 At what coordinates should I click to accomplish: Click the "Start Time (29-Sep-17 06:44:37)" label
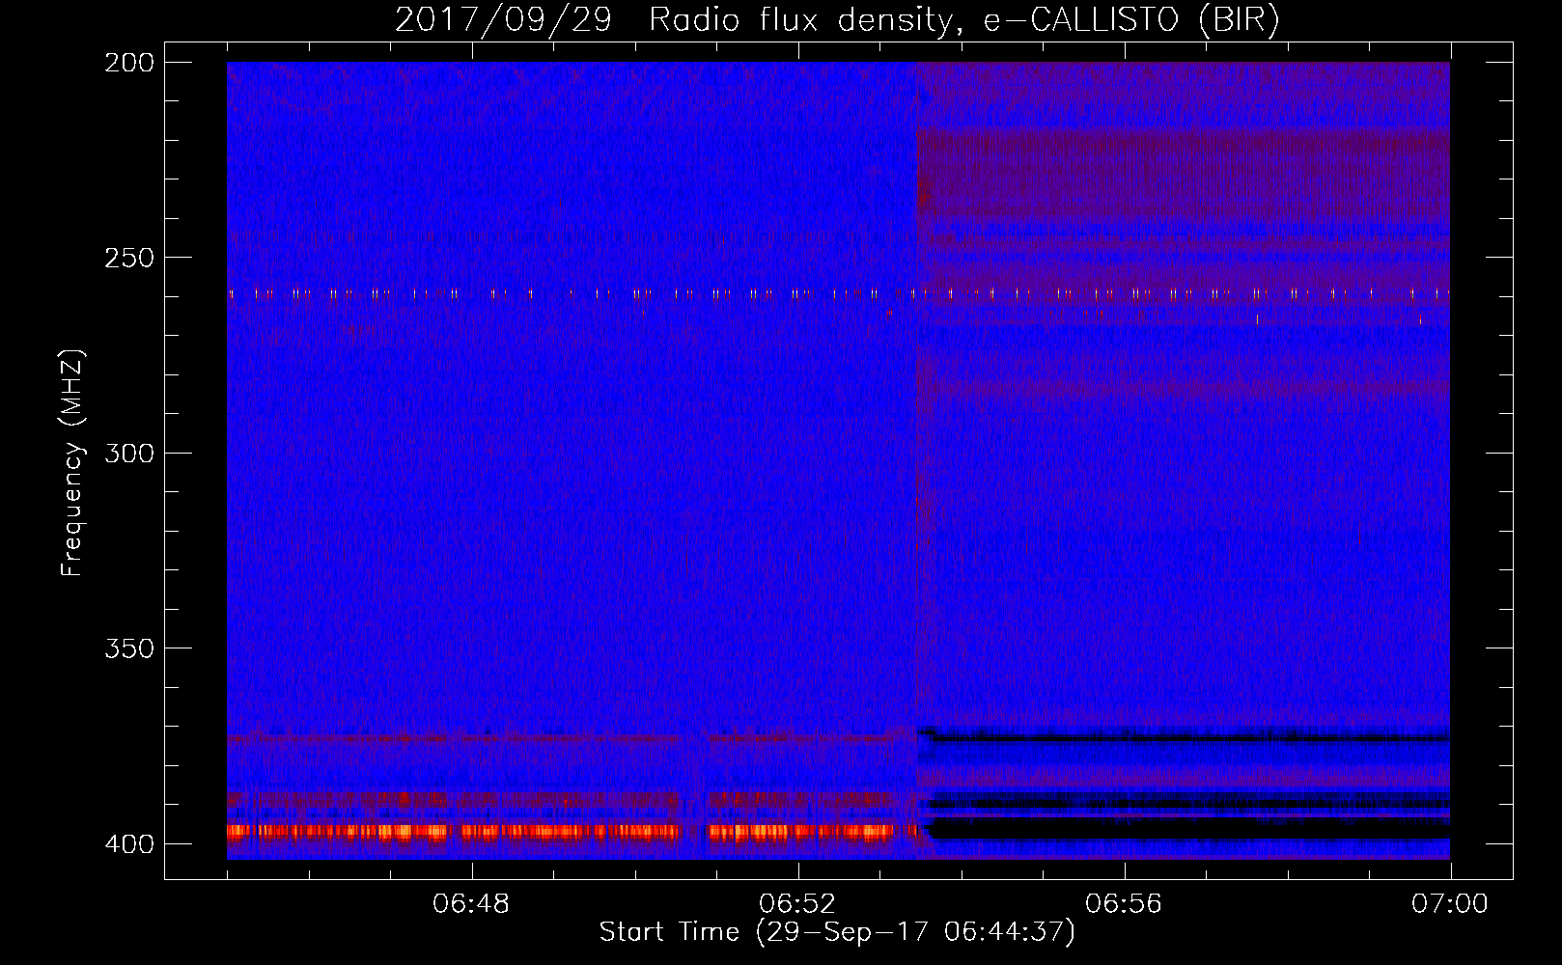(837, 932)
